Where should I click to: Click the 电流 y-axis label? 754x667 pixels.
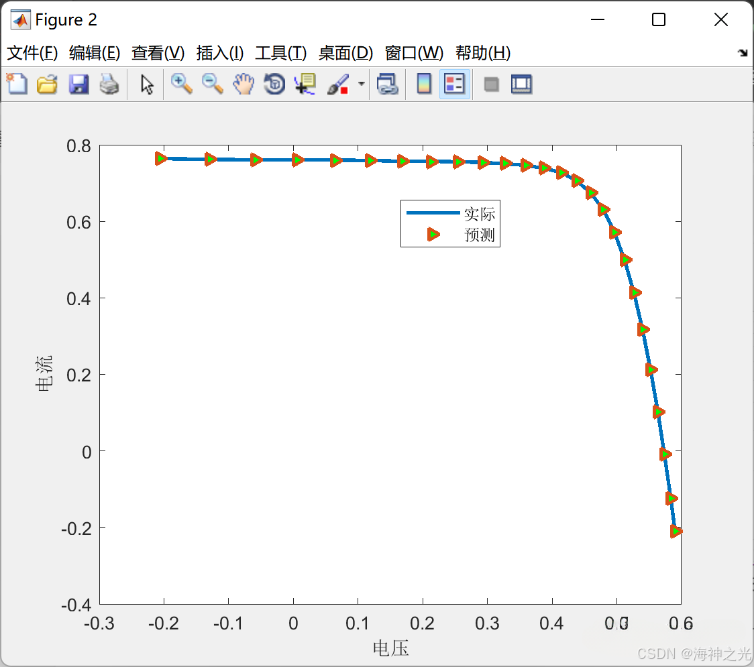pos(44,373)
